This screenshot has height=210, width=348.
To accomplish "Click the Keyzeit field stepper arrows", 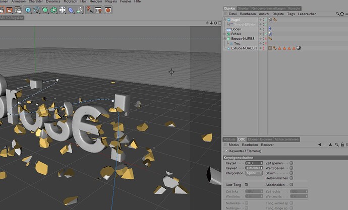I will (x=262, y=163).
